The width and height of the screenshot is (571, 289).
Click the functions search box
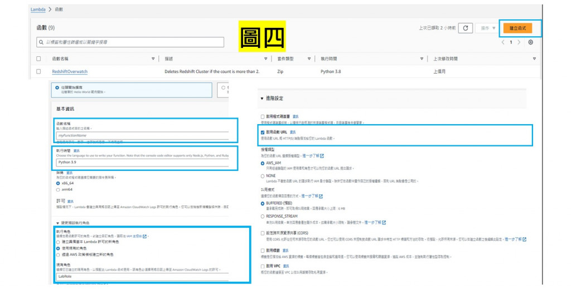[130, 42]
